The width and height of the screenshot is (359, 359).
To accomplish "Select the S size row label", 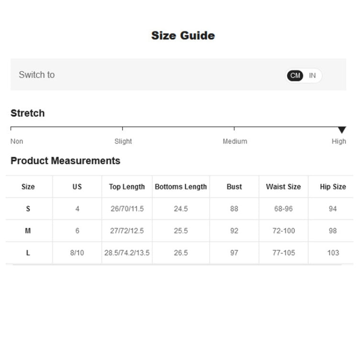I will click(x=28, y=209).
